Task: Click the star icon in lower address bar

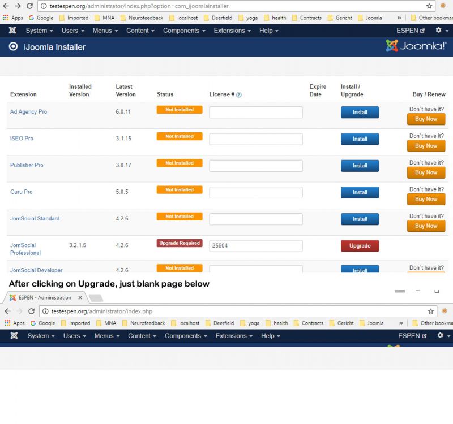Action: pyautogui.click(x=431, y=311)
